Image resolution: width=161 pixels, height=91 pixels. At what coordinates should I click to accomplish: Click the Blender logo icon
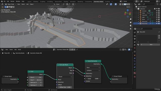(x=2, y=2)
